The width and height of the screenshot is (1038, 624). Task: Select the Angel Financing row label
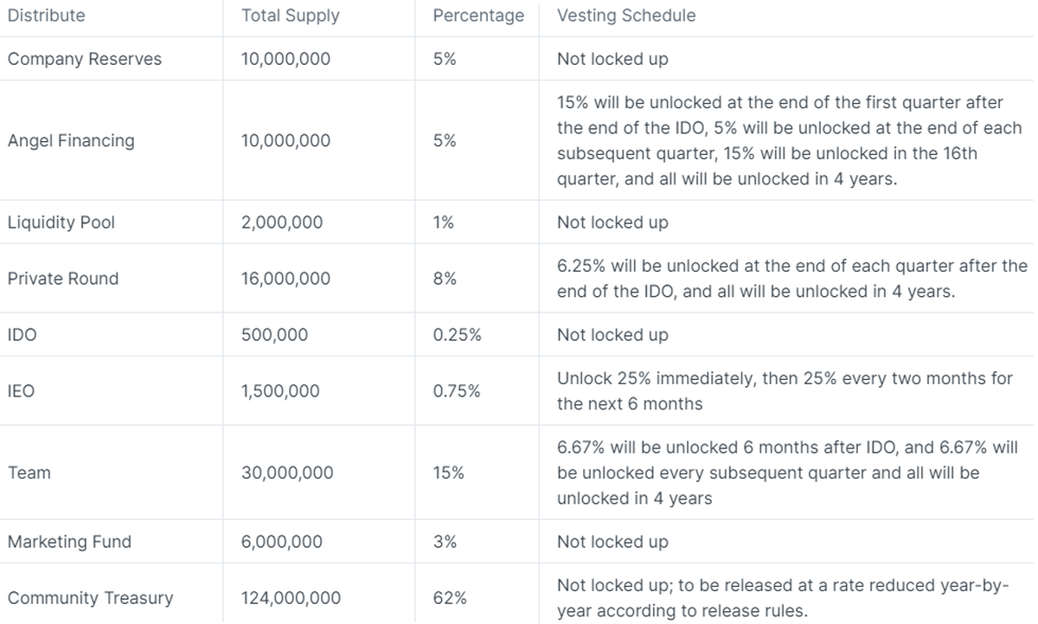tap(71, 140)
